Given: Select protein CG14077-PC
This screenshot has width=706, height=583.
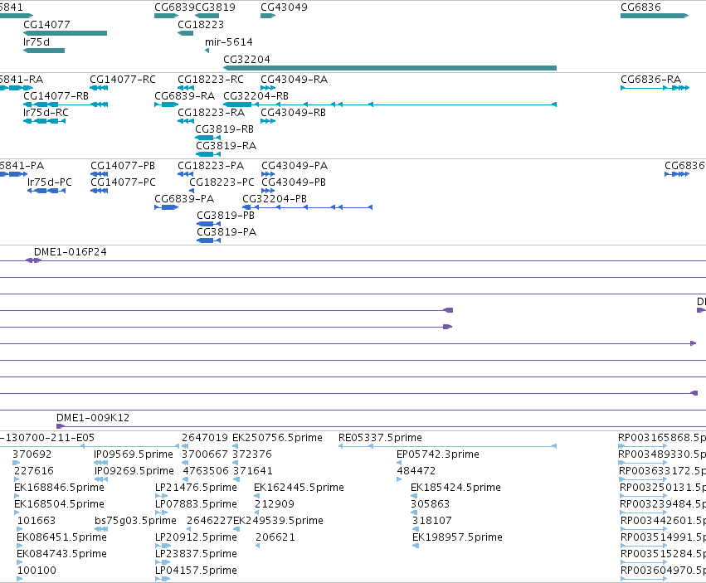Looking at the screenshot, I should (x=123, y=182).
